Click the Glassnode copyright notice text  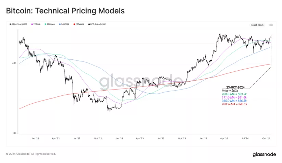tap(31, 154)
